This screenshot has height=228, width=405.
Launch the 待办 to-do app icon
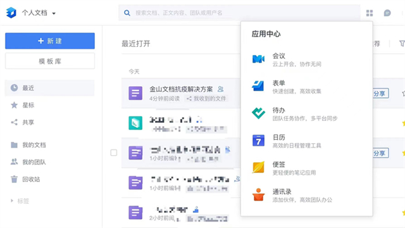pyautogui.click(x=258, y=113)
